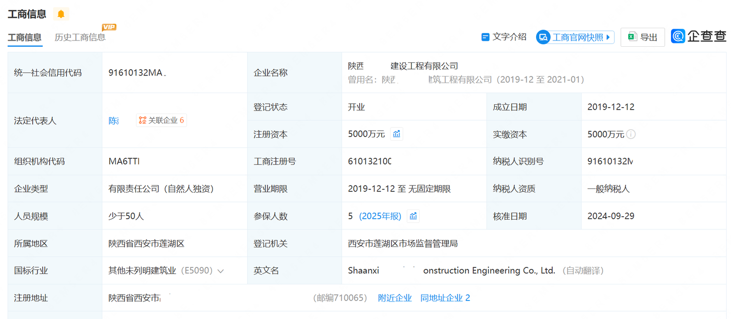Viewport: 731px width, 319px height.
Task: Click chart icon beside 参保人数 2025年报
Action: (x=413, y=216)
